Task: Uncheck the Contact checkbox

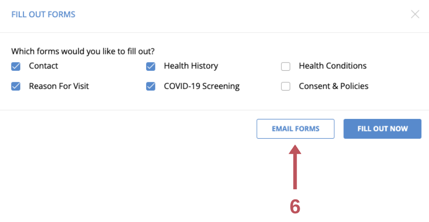Action: pyautogui.click(x=15, y=66)
